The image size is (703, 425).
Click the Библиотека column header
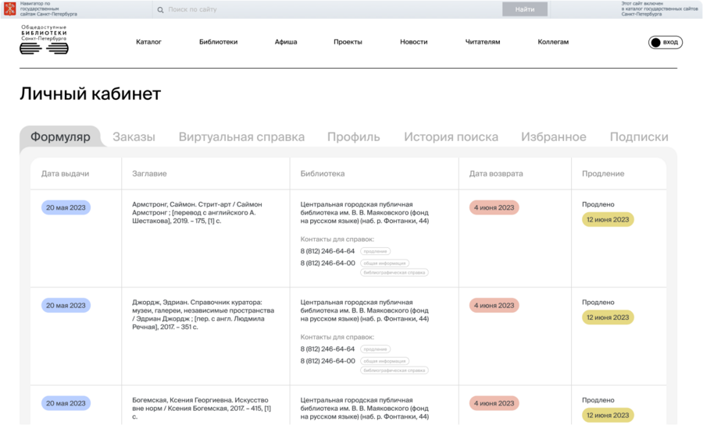click(x=323, y=174)
